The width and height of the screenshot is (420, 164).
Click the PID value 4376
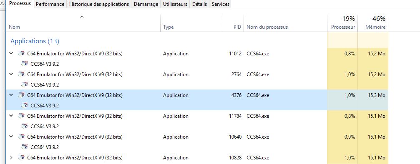click(236, 95)
